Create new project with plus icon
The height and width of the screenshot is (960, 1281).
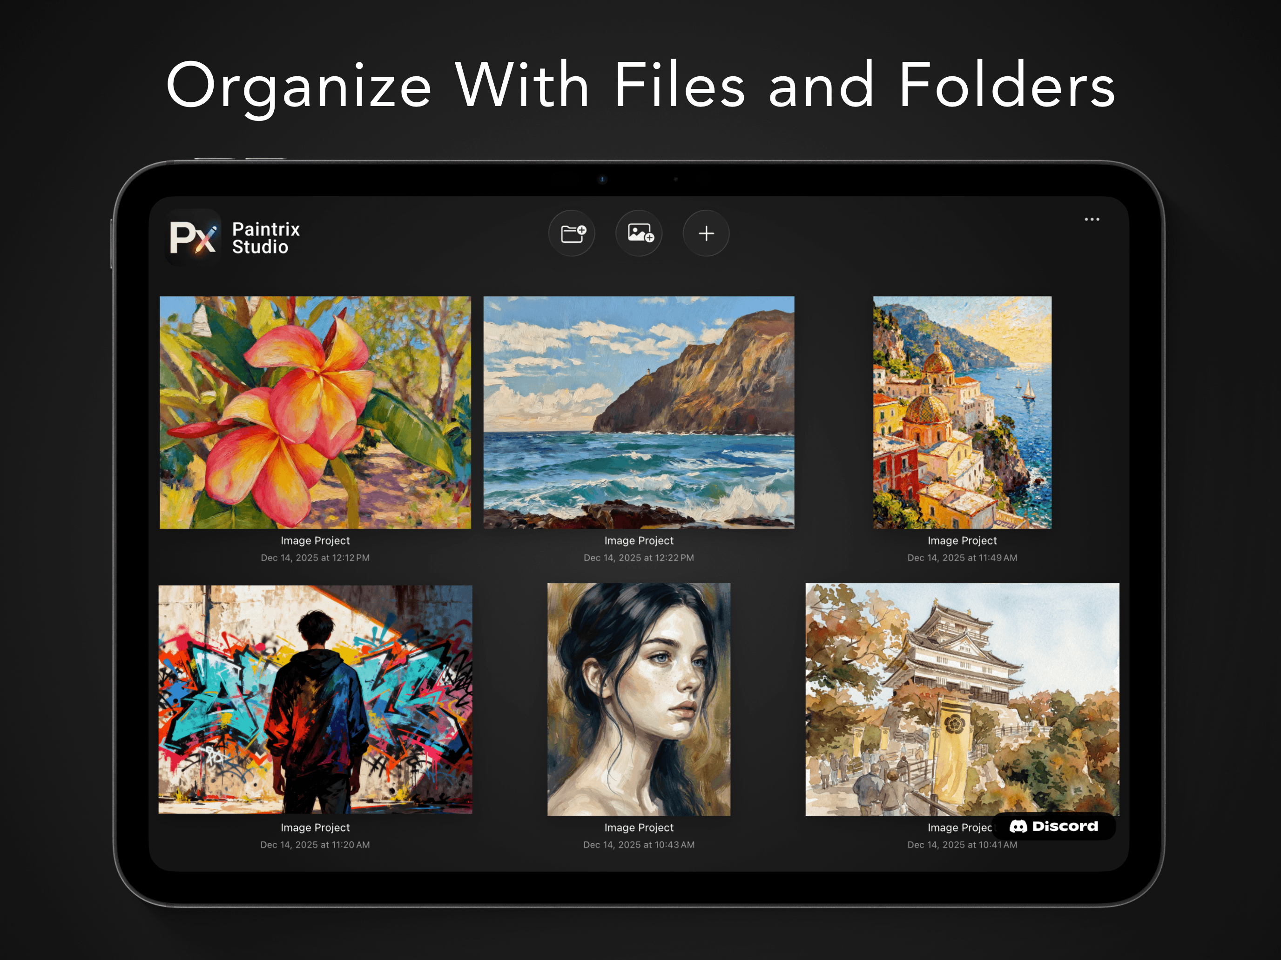pyautogui.click(x=706, y=233)
